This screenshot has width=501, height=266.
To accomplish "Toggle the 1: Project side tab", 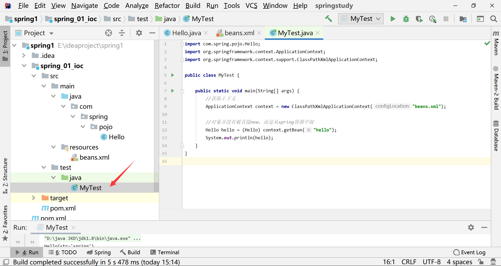I will [x=5, y=46].
